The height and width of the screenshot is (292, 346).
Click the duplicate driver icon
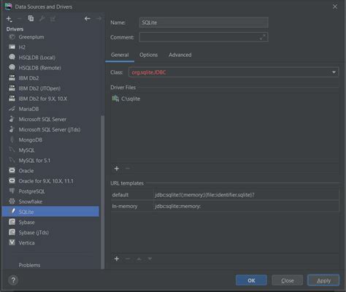(31, 18)
